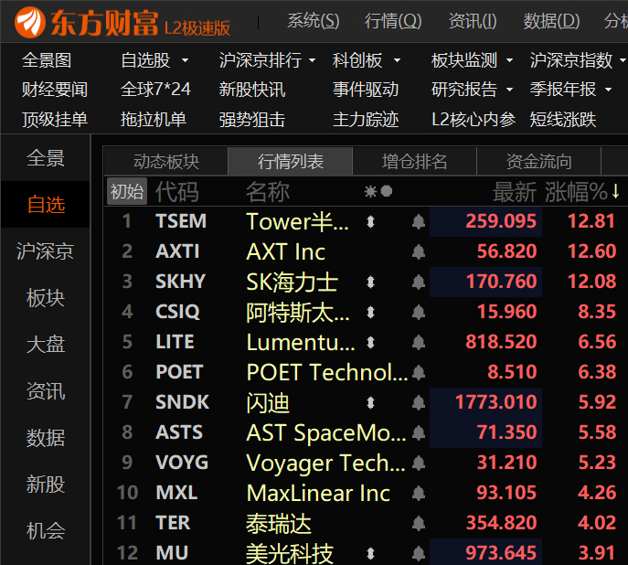Switch to the 动态板块 tab
628x565 pixels.
coord(165,162)
